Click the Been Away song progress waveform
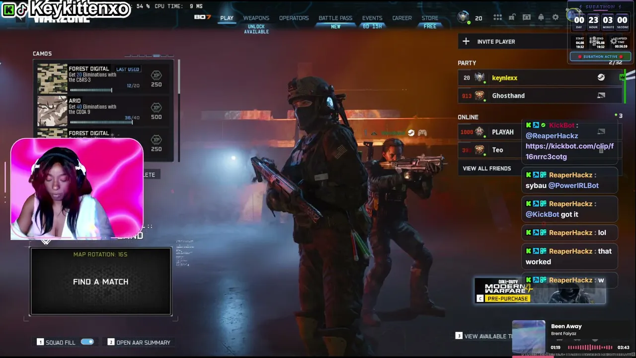636x358 pixels. 590,347
